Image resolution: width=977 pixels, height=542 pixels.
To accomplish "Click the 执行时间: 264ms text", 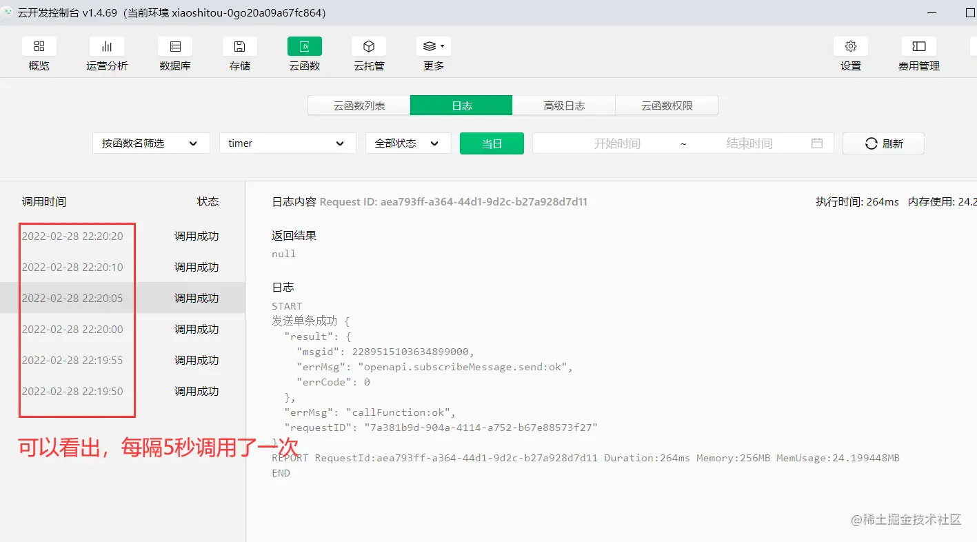I will tap(857, 202).
